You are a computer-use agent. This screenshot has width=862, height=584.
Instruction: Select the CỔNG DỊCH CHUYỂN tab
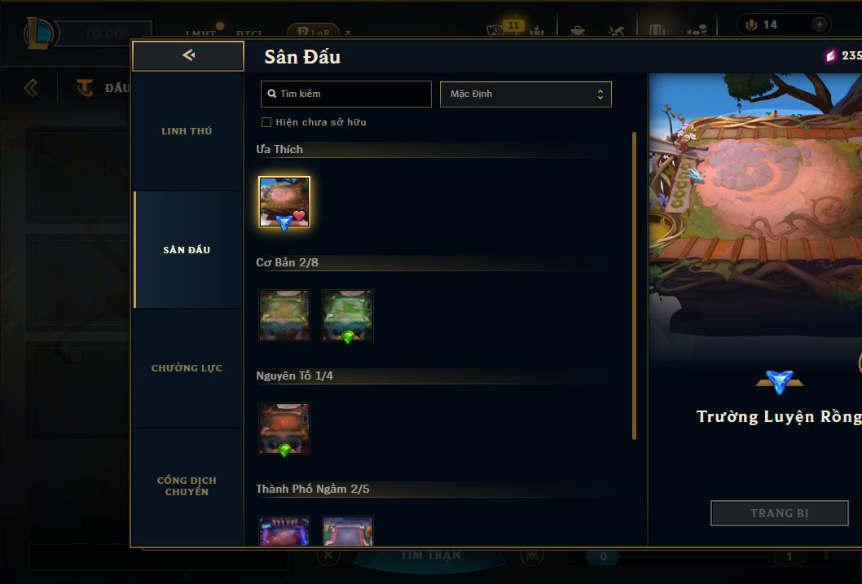click(x=187, y=486)
